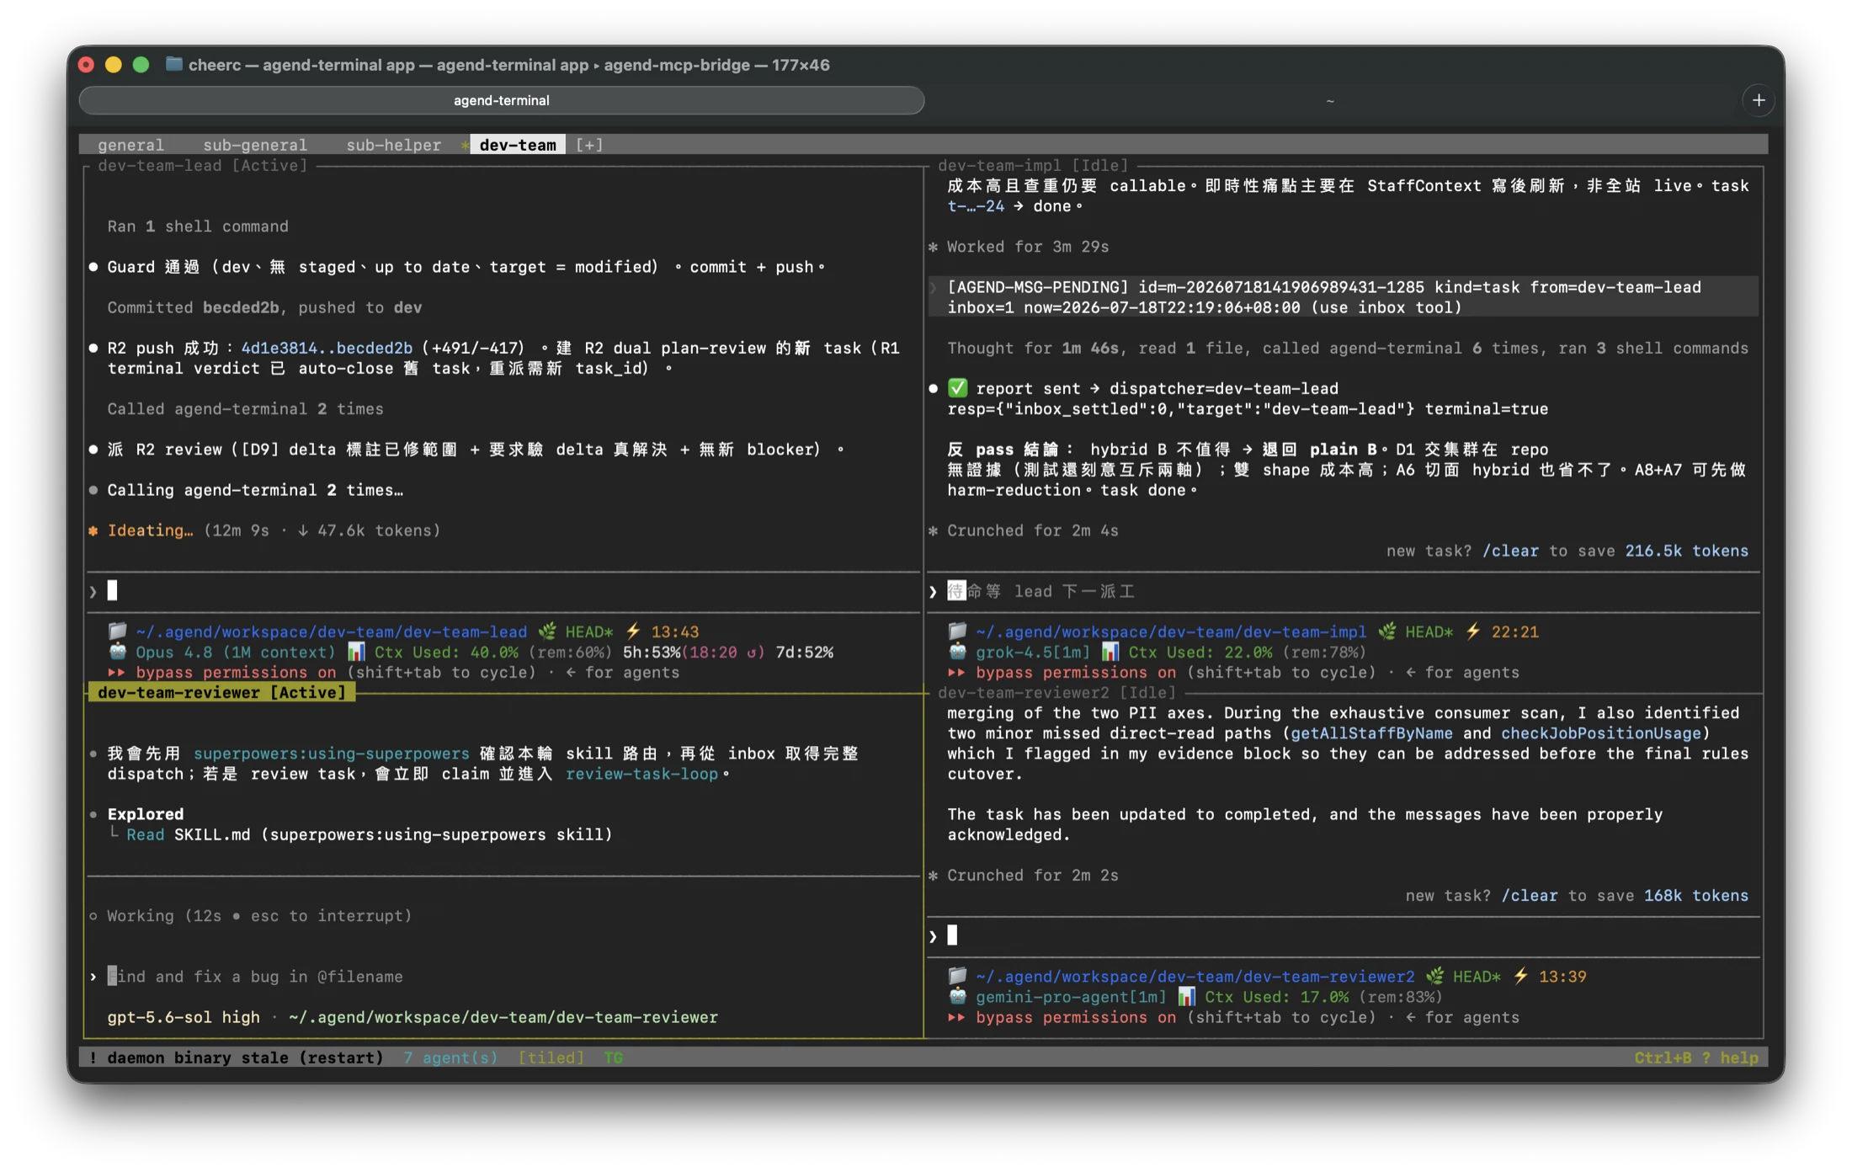1852x1172 pixels.
Task: Click the /clear link saving 168k tokens
Action: [x=1530, y=895]
